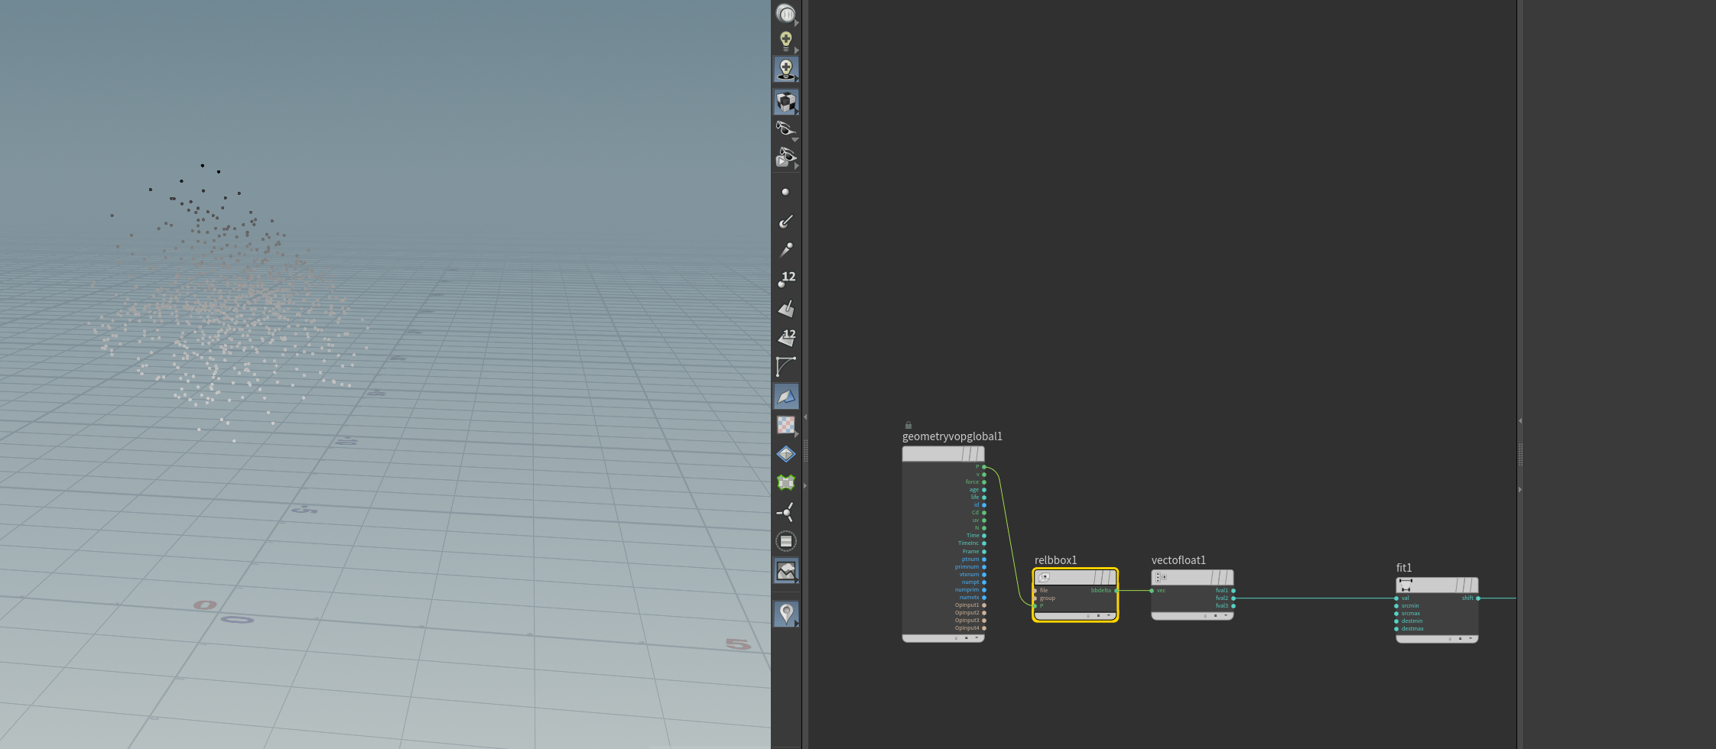Click the vectofloat1 node header icon
This screenshot has width=1716, height=749.
[x=1159, y=577]
